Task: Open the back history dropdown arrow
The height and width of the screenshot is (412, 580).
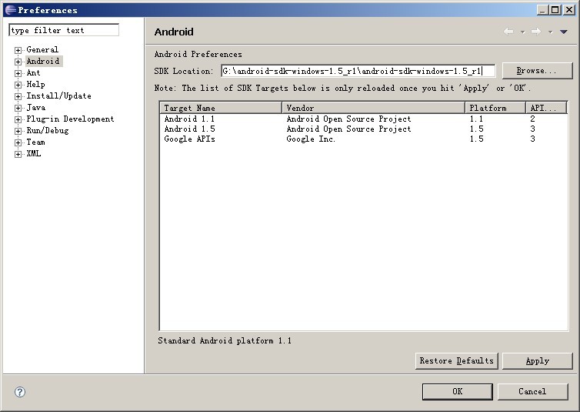Action: 522,32
